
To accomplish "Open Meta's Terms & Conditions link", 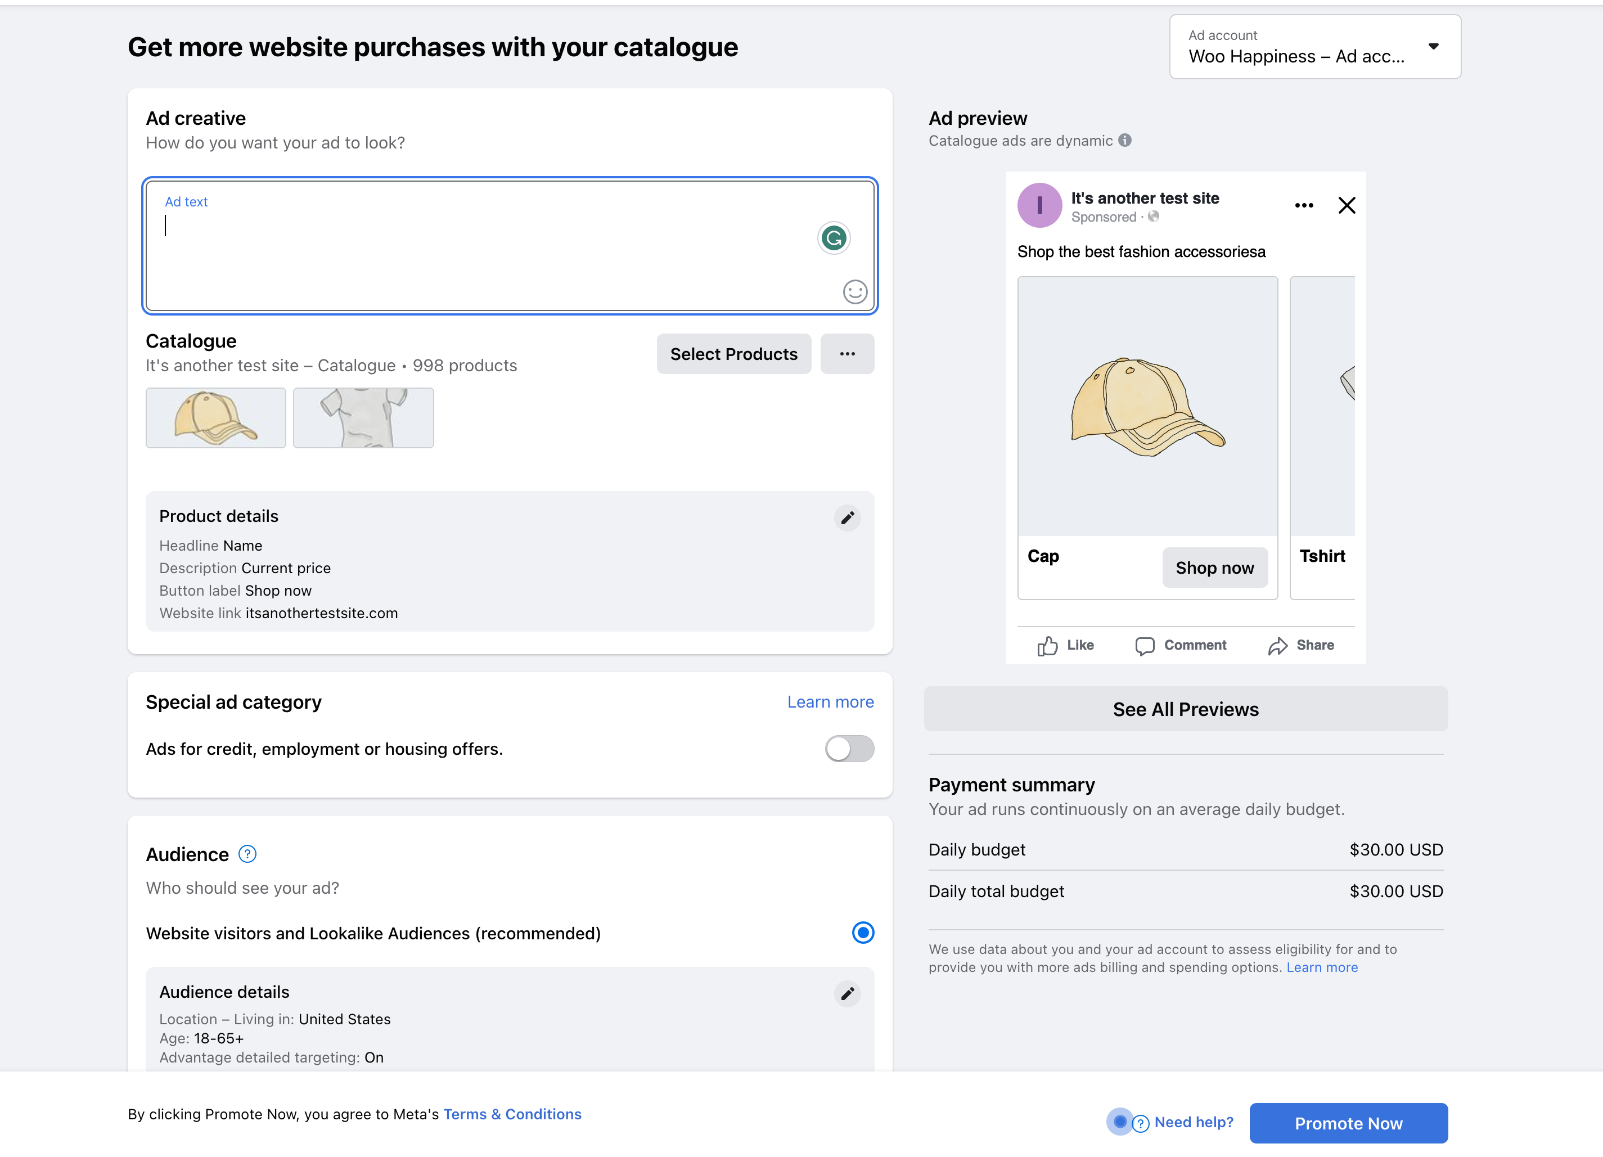I will pos(512,1114).
